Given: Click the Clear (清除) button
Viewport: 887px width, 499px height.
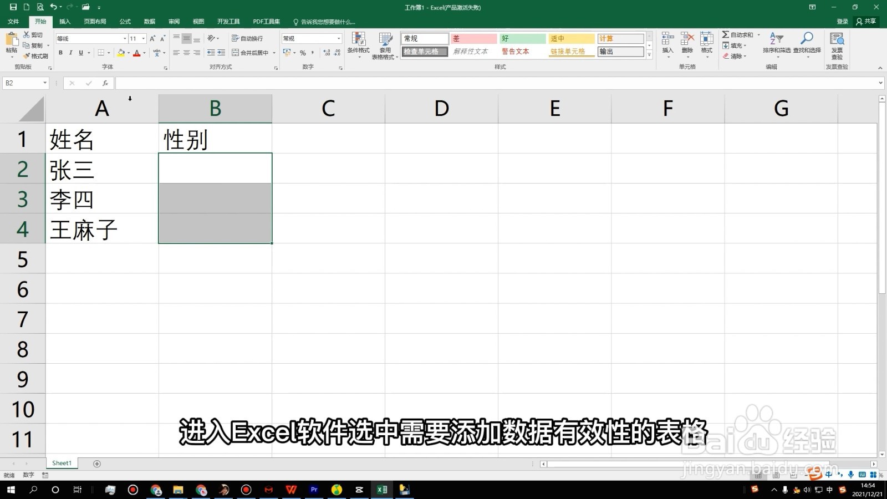Looking at the screenshot, I should point(735,56).
